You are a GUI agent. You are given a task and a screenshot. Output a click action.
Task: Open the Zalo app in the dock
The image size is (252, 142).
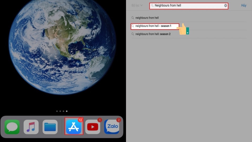point(112,127)
